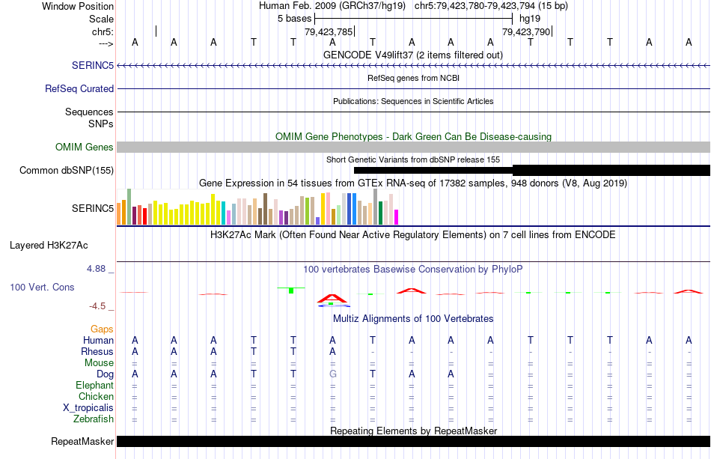Screen dimensions: 711x459
Task: Click the RepeatMasker track label
Action: [82, 441]
